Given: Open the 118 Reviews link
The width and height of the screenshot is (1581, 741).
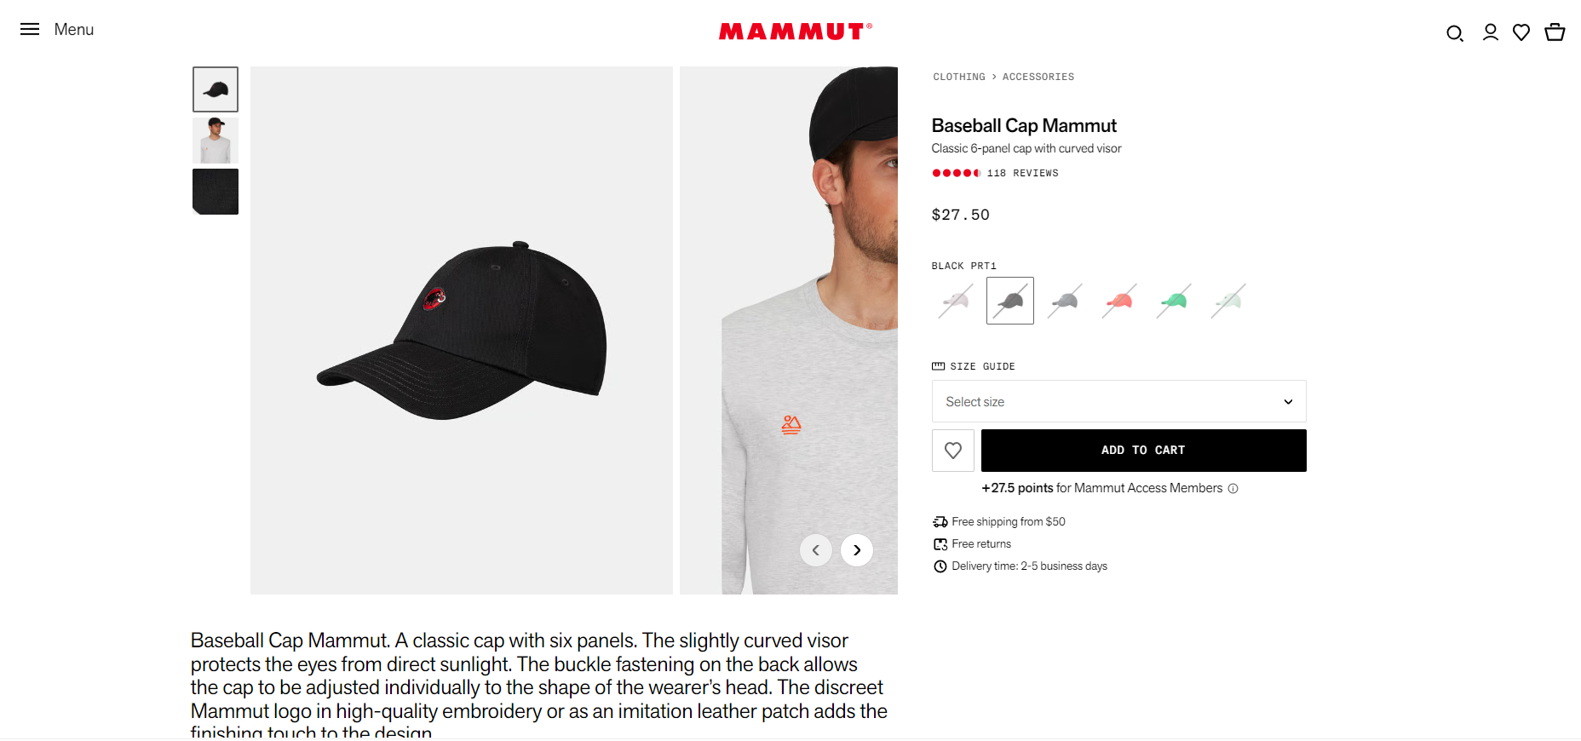Looking at the screenshot, I should [1022, 173].
